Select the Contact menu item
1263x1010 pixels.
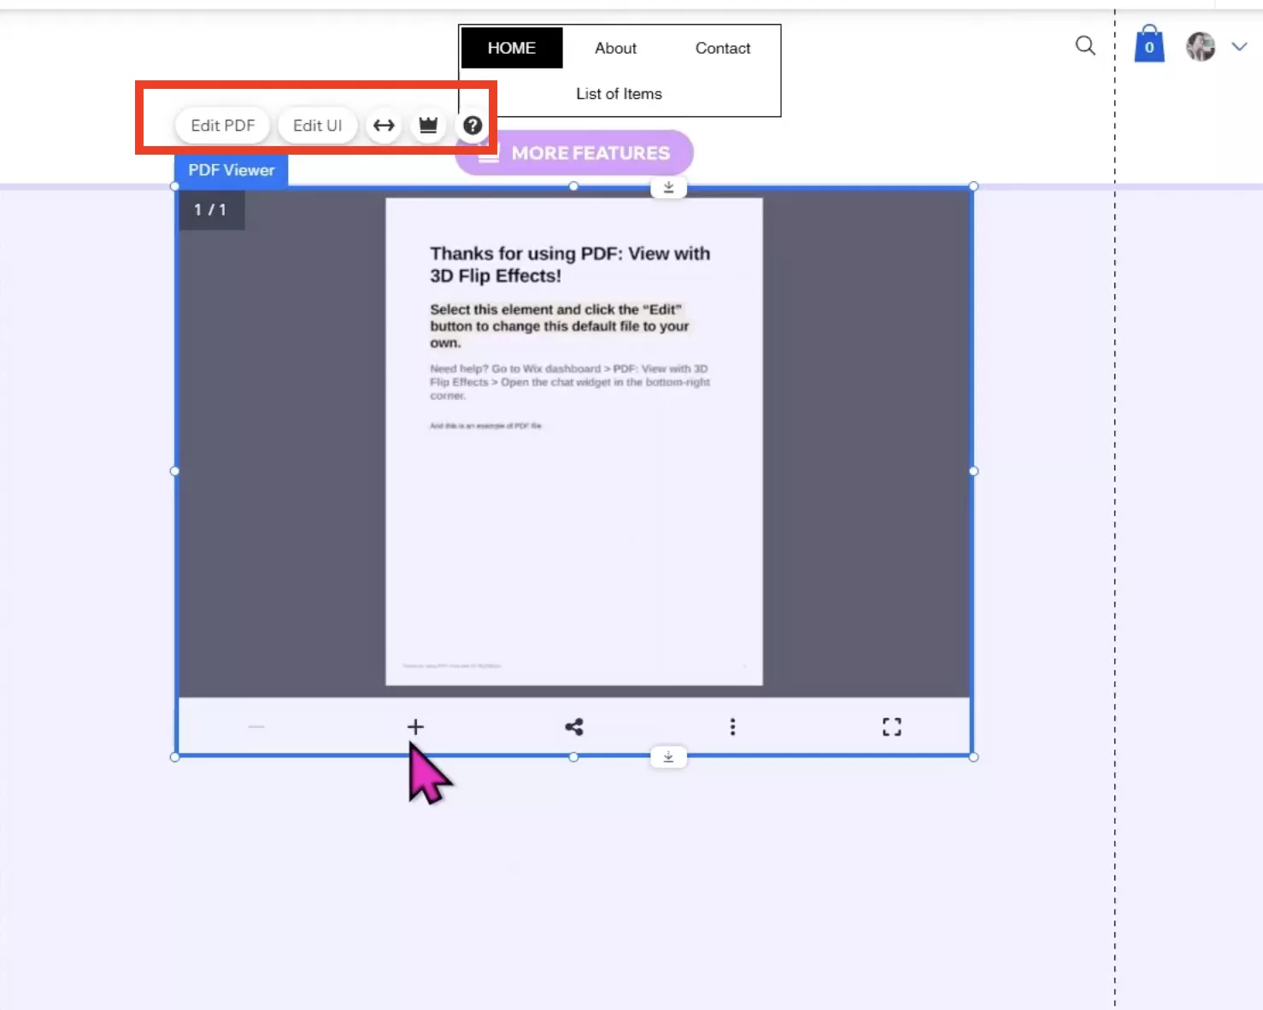pos(722,48)
